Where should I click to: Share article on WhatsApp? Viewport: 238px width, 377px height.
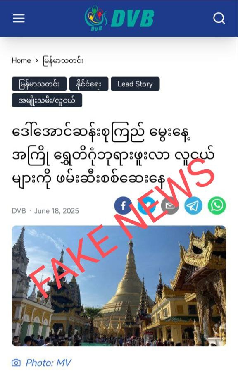(217, 205)
